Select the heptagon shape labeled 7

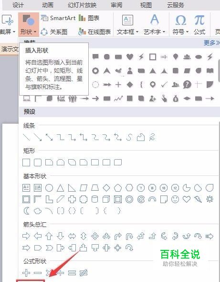point(141,188)
